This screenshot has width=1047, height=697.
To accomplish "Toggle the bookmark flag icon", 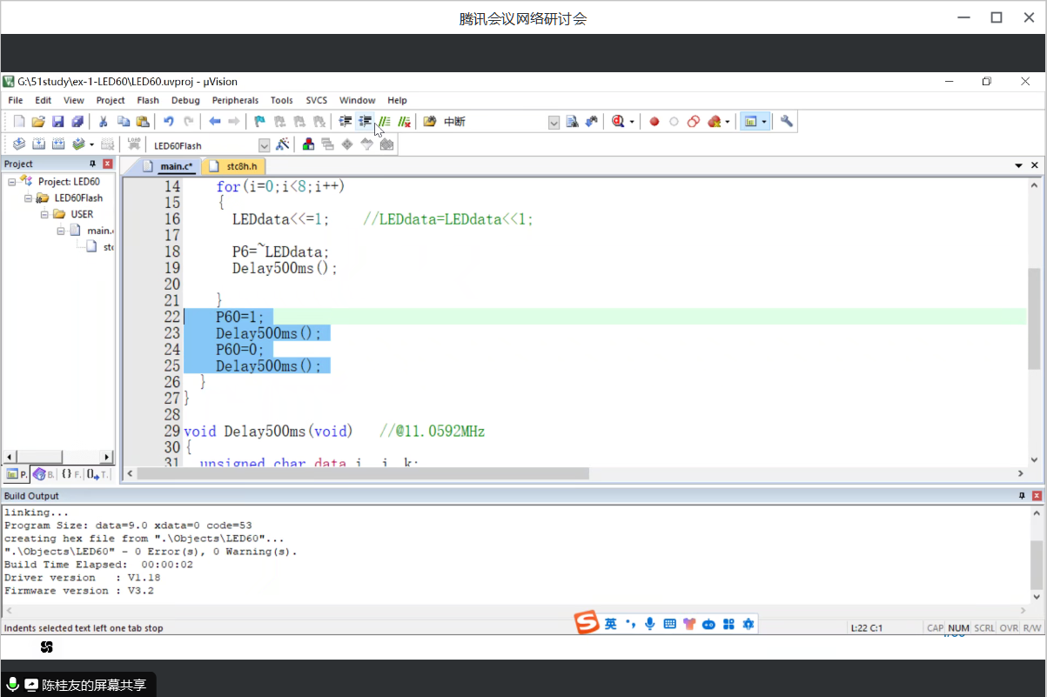I will [x=259, y=122].
